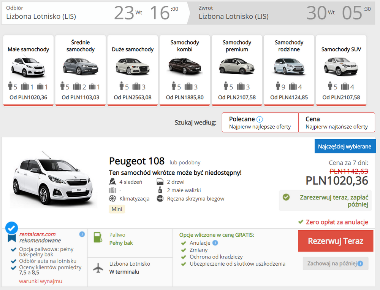Click the white Fiat image in Samochody premium

click(237, 66)
